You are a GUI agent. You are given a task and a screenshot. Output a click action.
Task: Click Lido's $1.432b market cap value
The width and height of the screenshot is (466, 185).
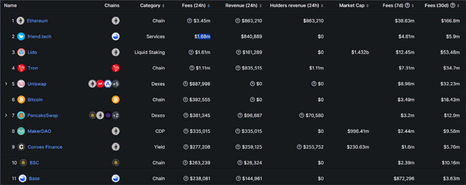(x=360, y=52)
